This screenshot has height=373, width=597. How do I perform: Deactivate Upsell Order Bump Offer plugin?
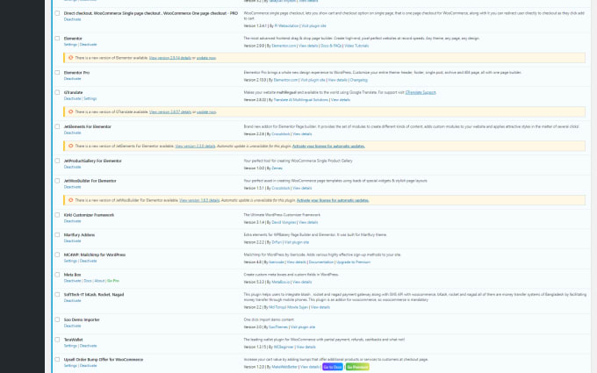click(88, 366)
